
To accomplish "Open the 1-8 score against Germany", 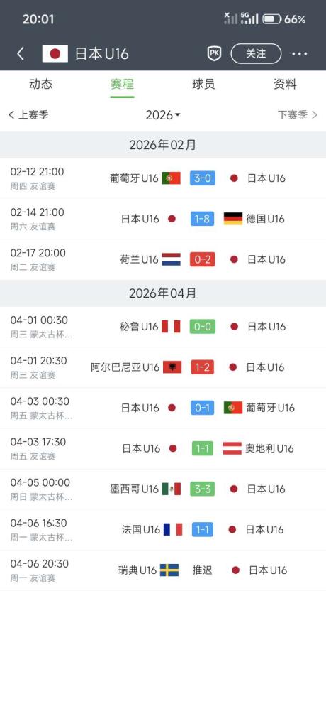I will pos(202,219).
